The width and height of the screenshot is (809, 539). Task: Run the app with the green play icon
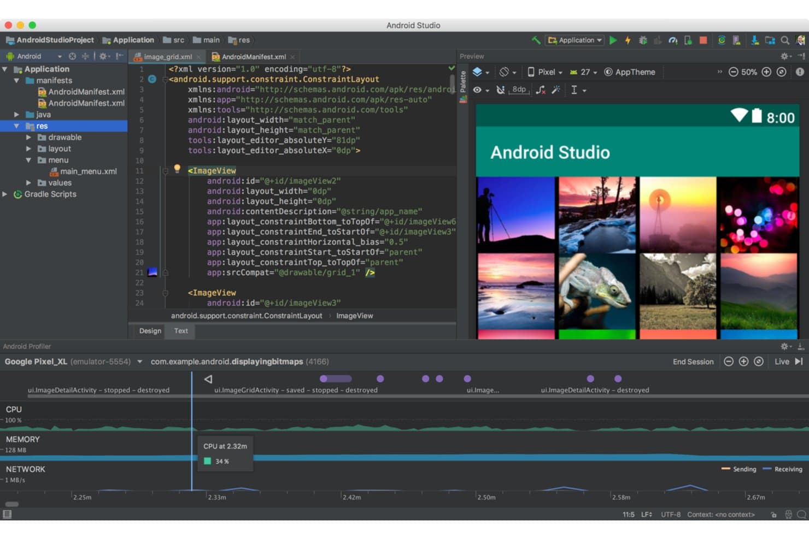pos(613,40)
